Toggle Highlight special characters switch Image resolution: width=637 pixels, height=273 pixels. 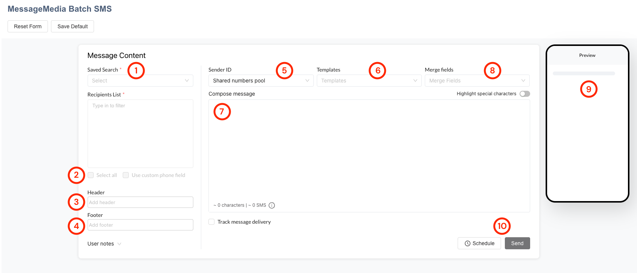tap(524, 94)
